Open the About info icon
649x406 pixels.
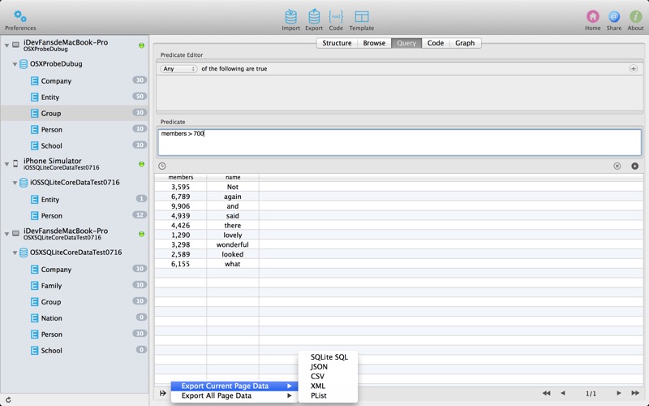click(635, 16)
